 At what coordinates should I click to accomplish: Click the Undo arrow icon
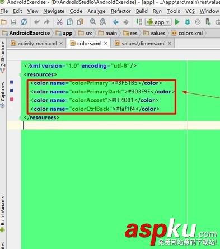36,22
